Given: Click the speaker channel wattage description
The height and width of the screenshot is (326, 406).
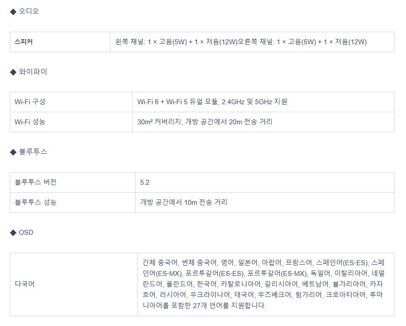Looking at the screenshot, I should [241, 42].
